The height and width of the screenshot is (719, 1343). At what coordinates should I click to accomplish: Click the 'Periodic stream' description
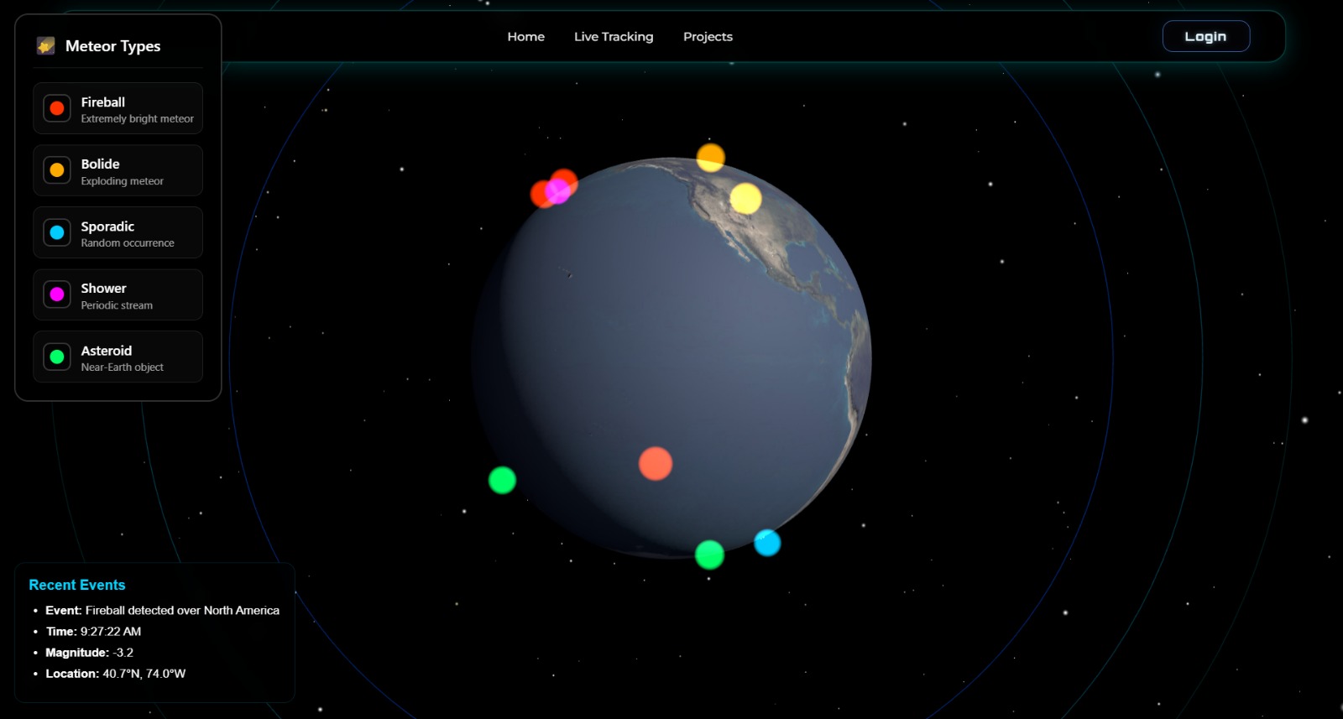tap(117, 305)
